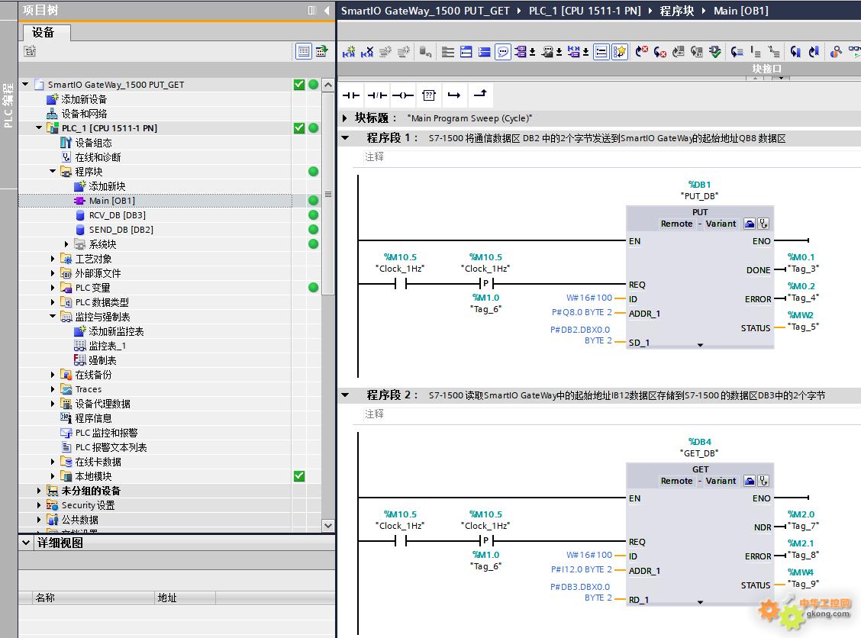Open GET block diagnostics stethoscope icon
This screenshot has height=638, width=861.
[763, 481]
